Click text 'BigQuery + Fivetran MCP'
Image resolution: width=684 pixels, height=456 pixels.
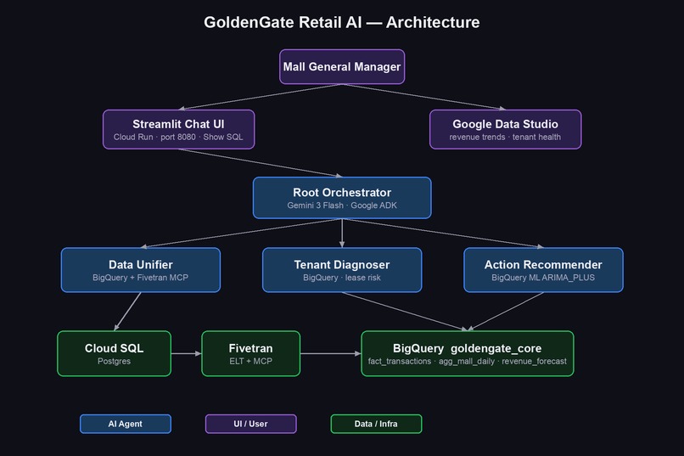[x=141, y=278]
